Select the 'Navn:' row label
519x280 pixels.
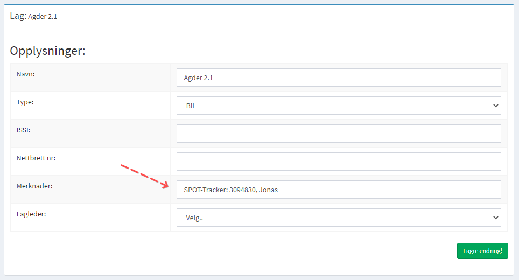coord(26,74)
